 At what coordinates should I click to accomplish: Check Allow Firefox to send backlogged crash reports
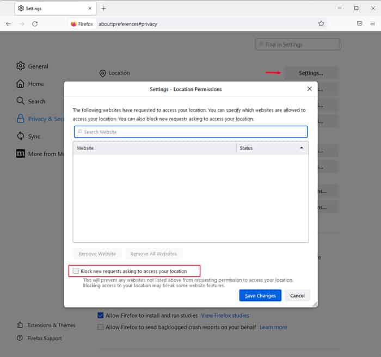(101, 327)
